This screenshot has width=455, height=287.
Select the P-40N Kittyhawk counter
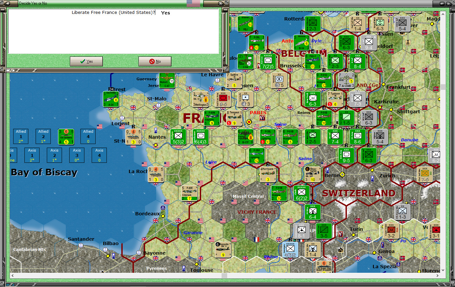212,118
